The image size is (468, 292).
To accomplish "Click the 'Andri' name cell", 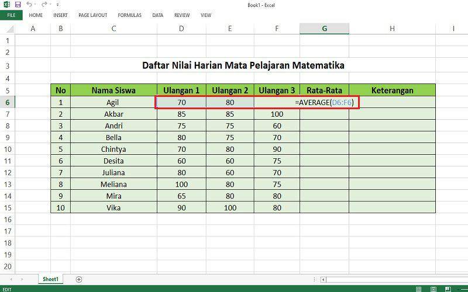I will [113, 126].
